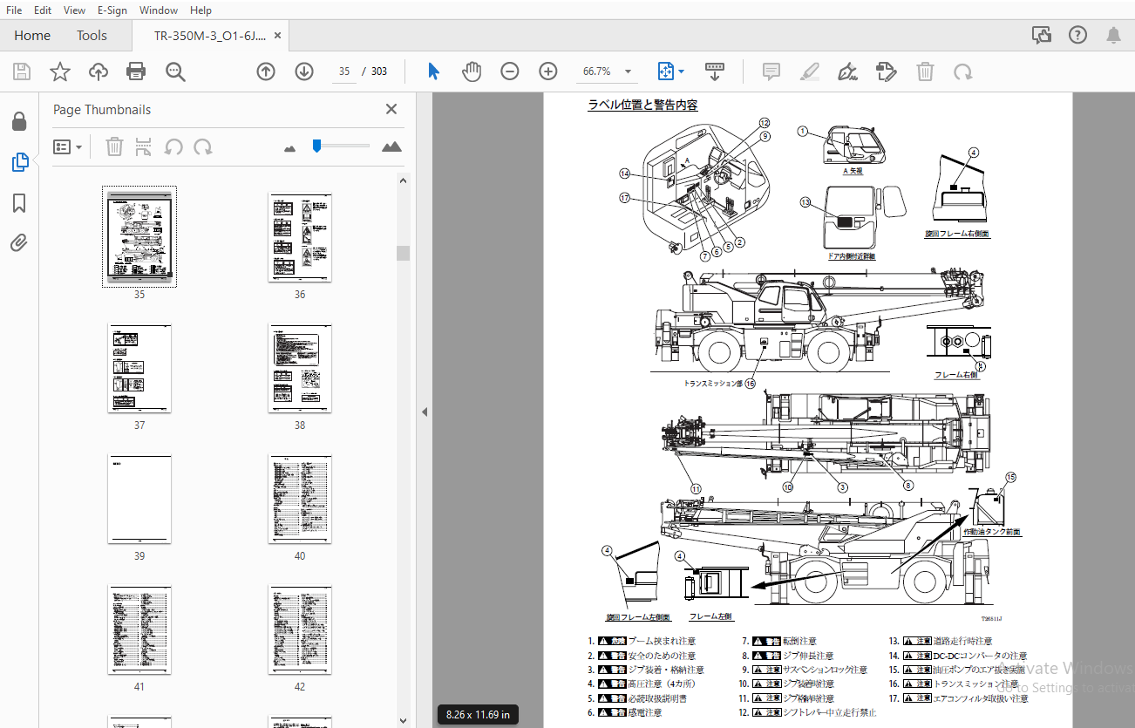Print the document

(136, 71)
